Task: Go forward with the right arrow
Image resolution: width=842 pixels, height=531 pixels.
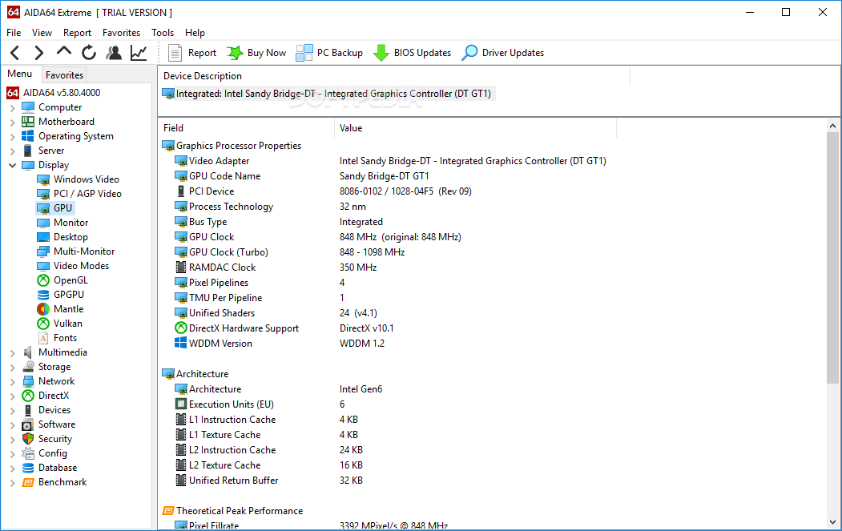Action: tap(38, 53)
